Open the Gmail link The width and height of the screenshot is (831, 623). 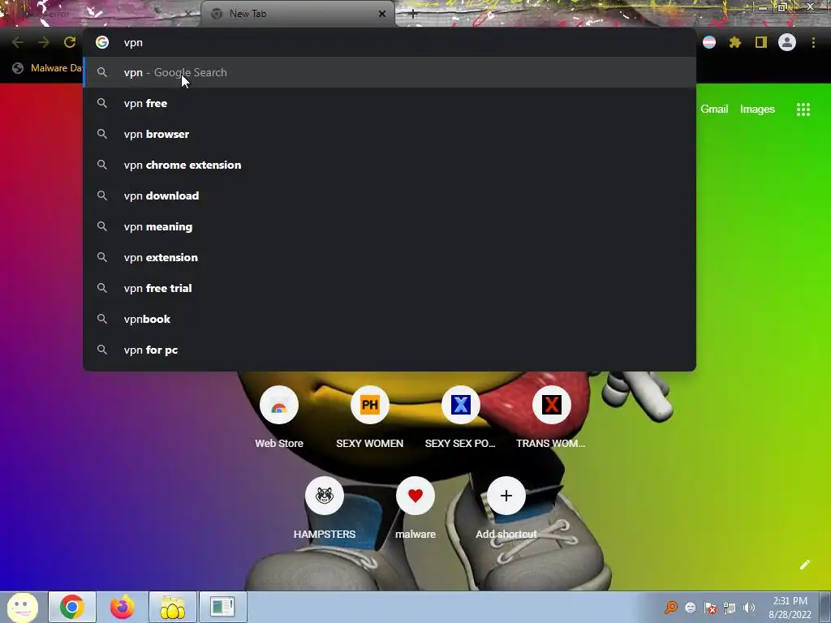click(x=714, y=110)
